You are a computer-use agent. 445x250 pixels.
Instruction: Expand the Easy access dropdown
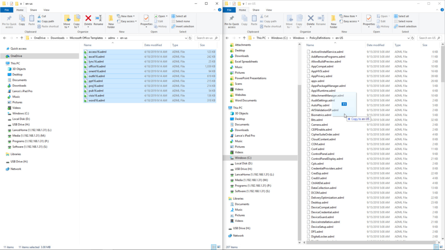pos(350,21)
